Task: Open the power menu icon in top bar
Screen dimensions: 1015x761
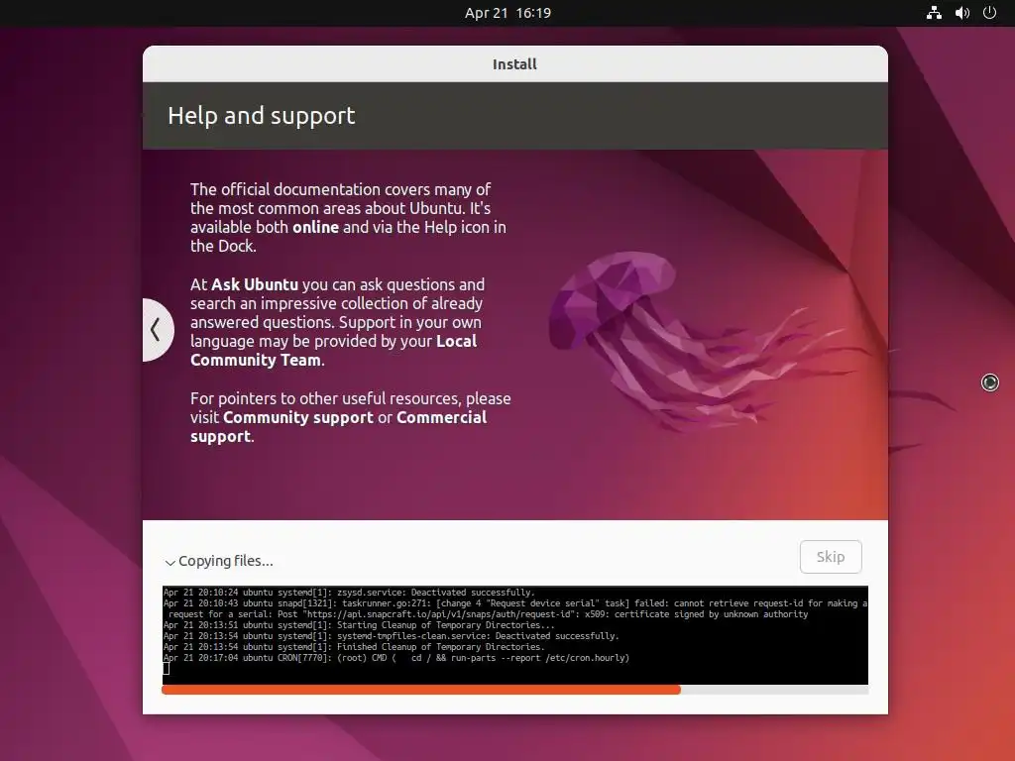Action: 989,13
